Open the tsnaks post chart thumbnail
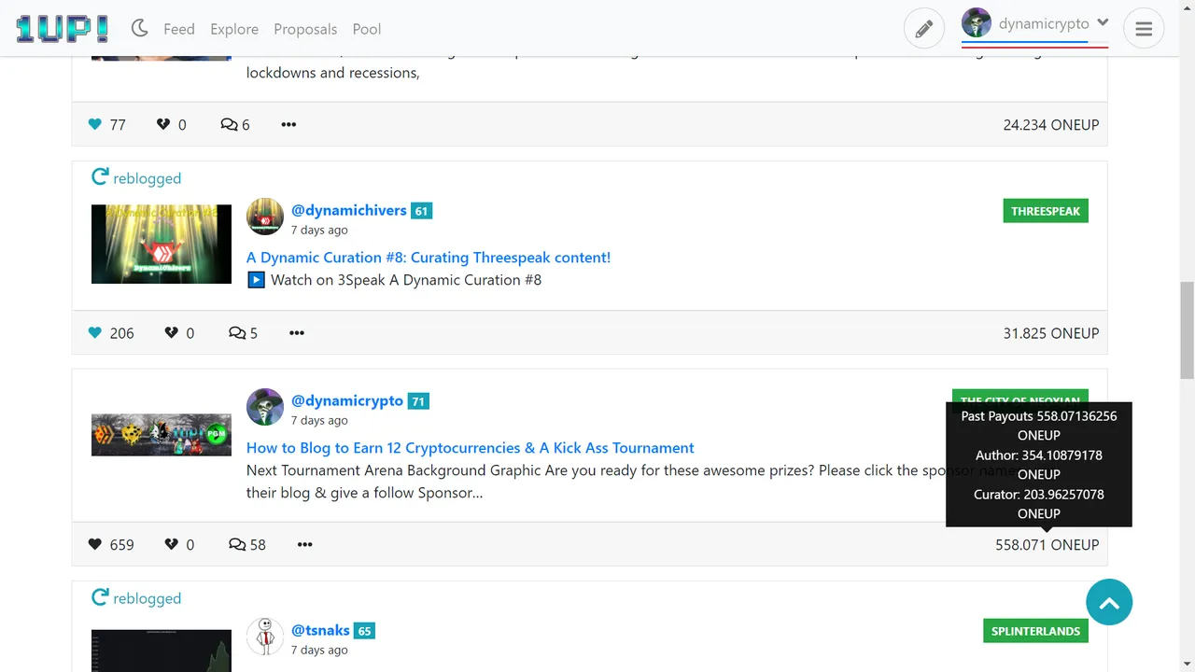The image size is (1195, 672). tap(162, 651)
